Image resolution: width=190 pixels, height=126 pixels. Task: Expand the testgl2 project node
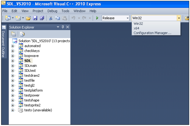coord(13,85)
